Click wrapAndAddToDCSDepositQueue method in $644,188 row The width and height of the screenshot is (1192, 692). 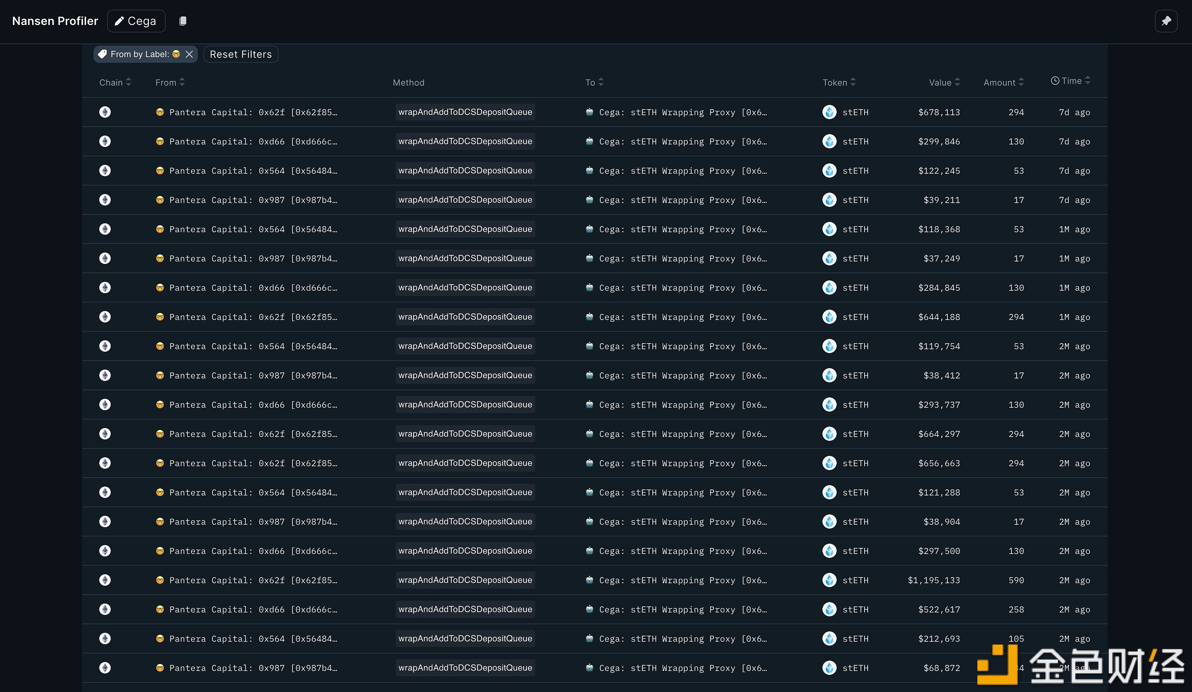tap(465, 317)
